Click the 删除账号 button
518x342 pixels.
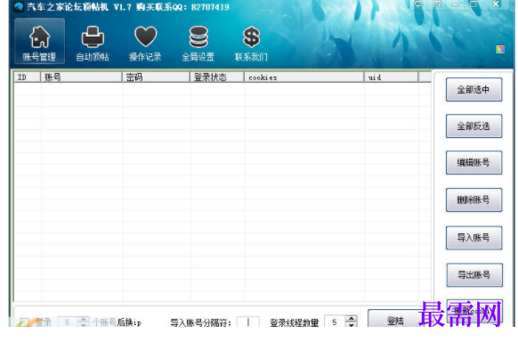[473, 199]
